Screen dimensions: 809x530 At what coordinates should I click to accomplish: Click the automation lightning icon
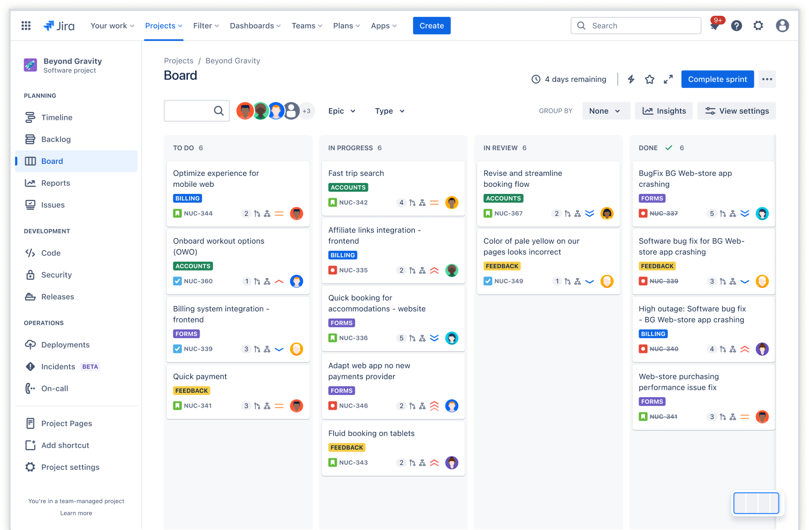[x=631, y=79]
